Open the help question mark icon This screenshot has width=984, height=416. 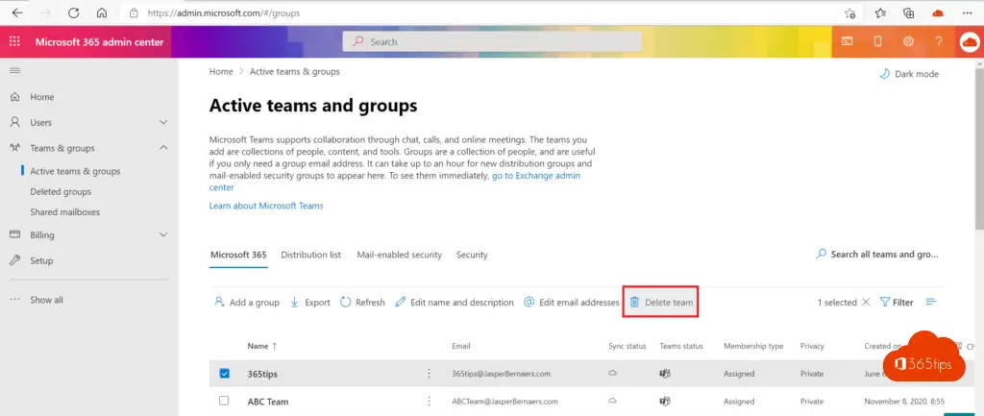pyautogui.click(x=938, y=42)
